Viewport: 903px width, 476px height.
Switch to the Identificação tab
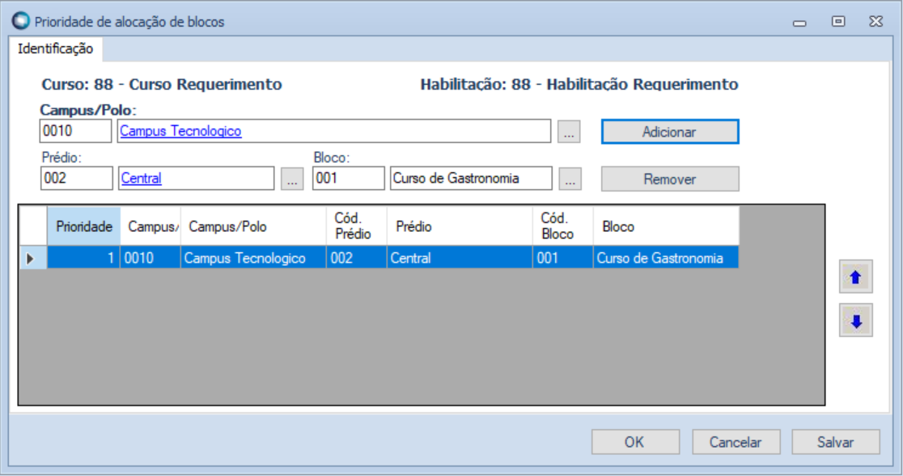coord(55,48)
